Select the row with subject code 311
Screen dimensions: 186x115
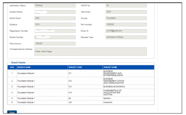click(x=81, y=73)
